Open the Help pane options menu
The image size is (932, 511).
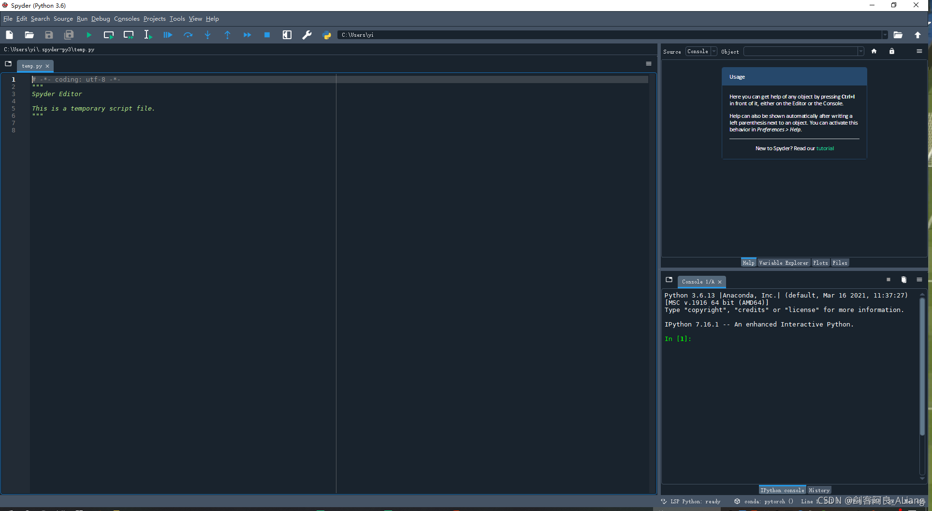[919, 51]
